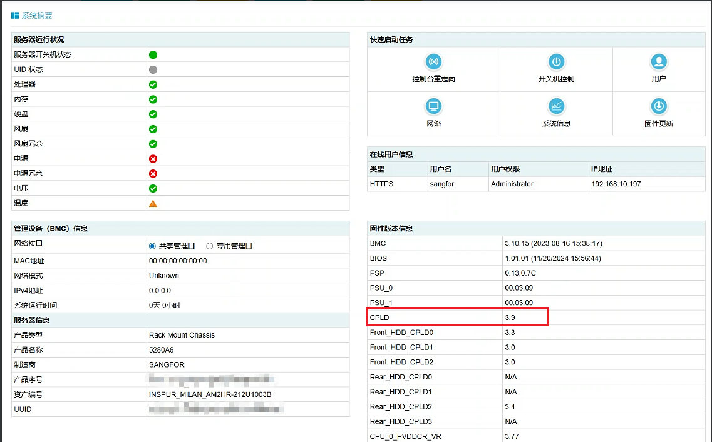Click the 系统摘要 page title icon

pos(15,15)
